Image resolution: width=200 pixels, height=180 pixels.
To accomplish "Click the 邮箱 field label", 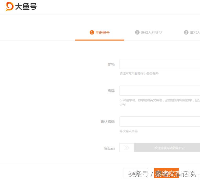I will 111,64.
